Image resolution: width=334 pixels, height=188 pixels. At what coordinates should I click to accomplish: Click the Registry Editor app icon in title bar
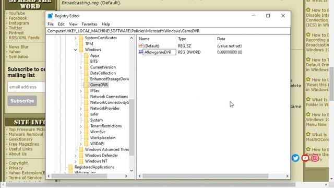pos(50,16)
